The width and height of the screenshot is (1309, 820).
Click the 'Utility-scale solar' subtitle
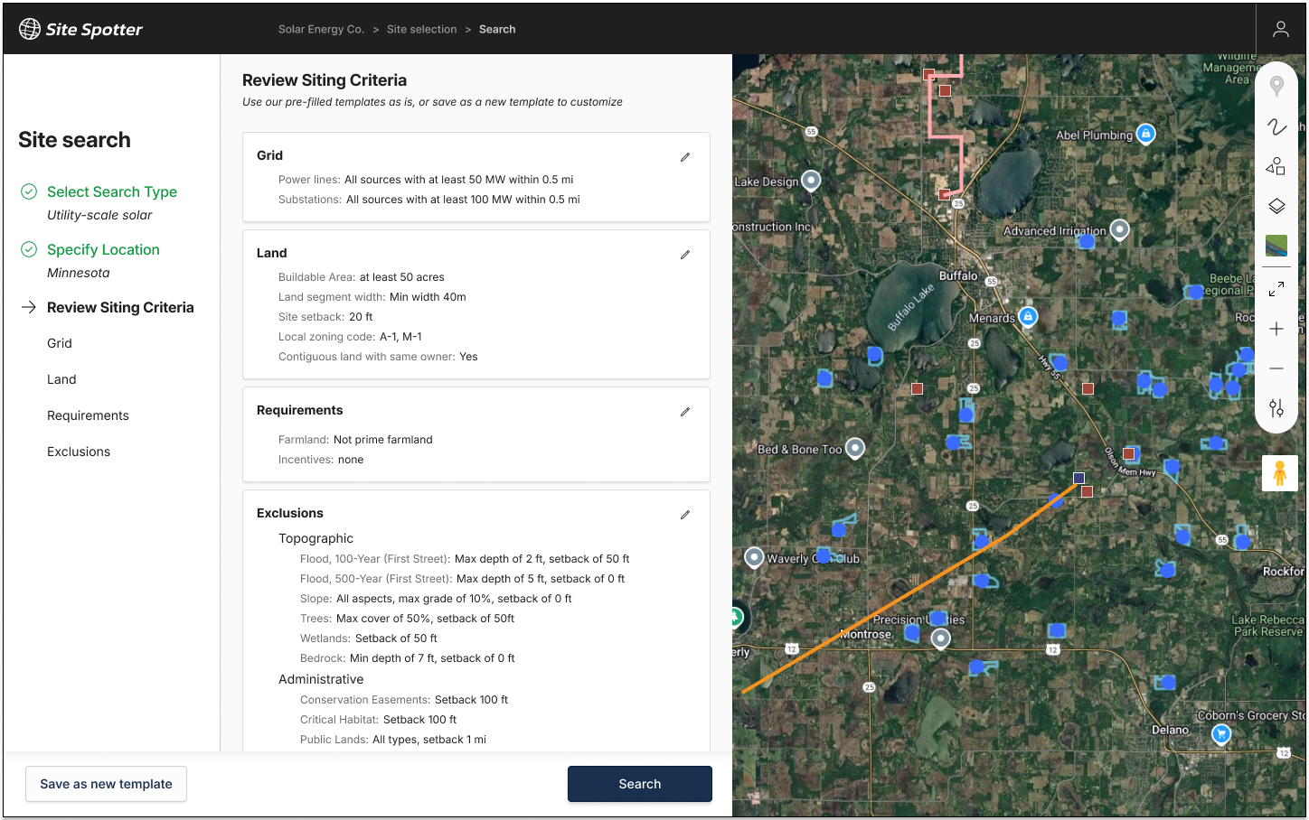click(x=99, y=215)
